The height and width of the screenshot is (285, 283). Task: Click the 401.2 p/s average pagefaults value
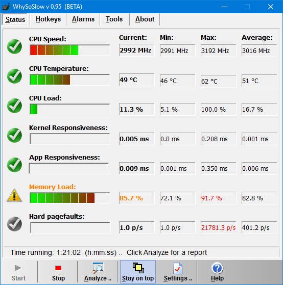(260, 227)
